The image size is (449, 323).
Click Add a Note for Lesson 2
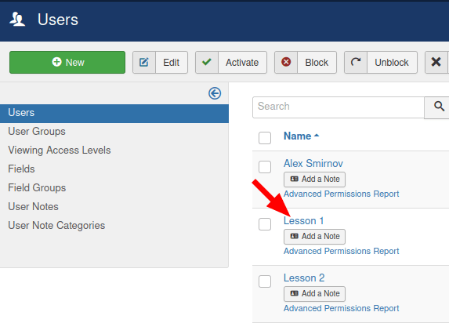314,294
